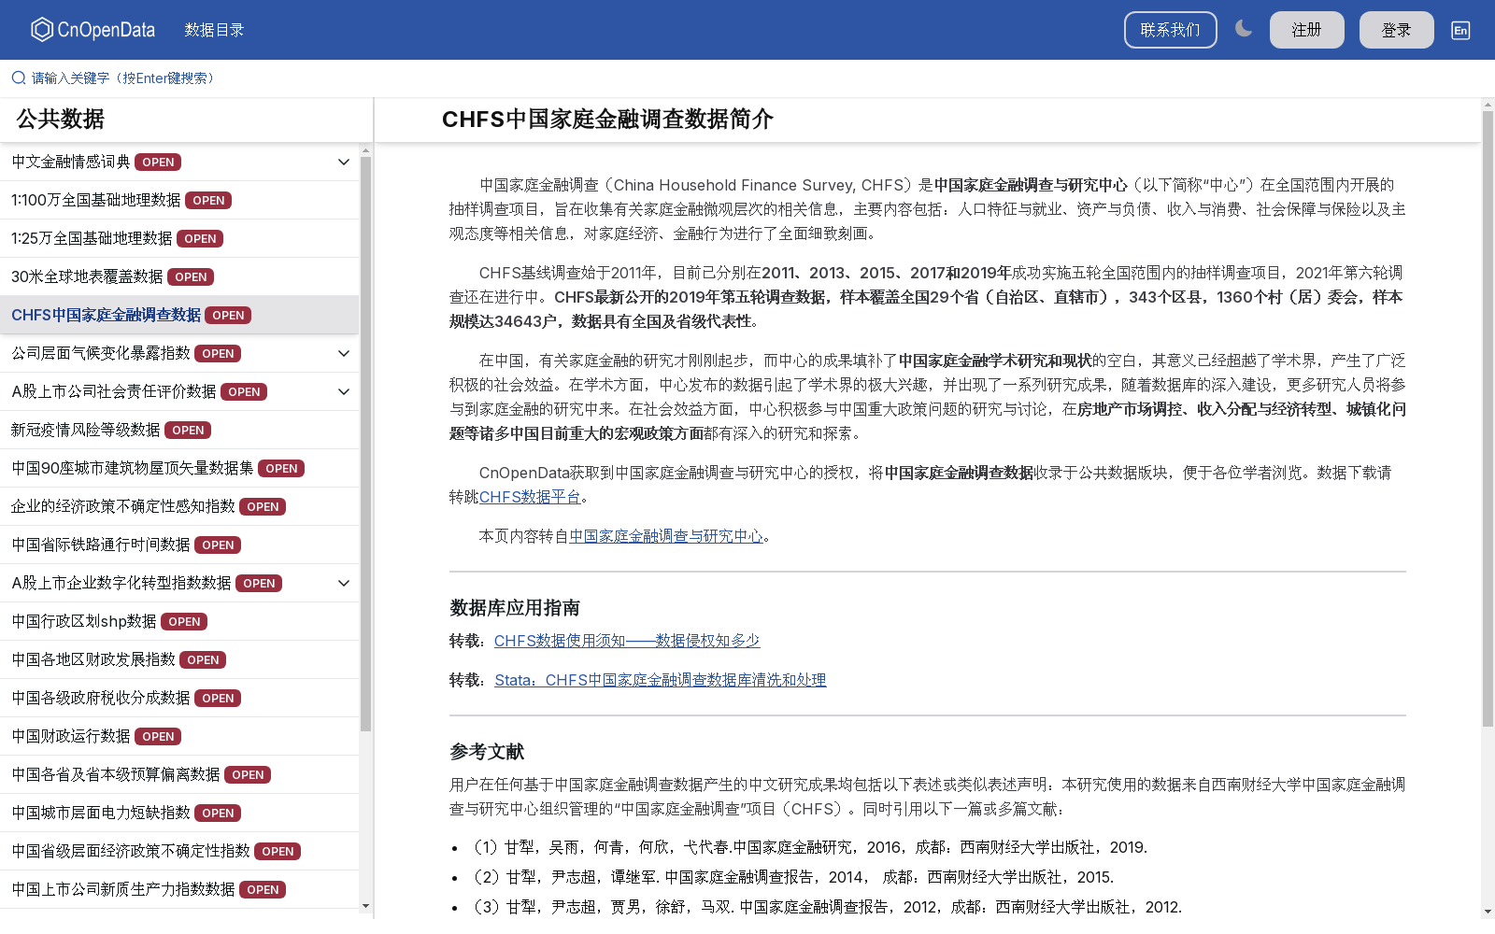Open CHFS数据使用须知 link

(627, 641)
